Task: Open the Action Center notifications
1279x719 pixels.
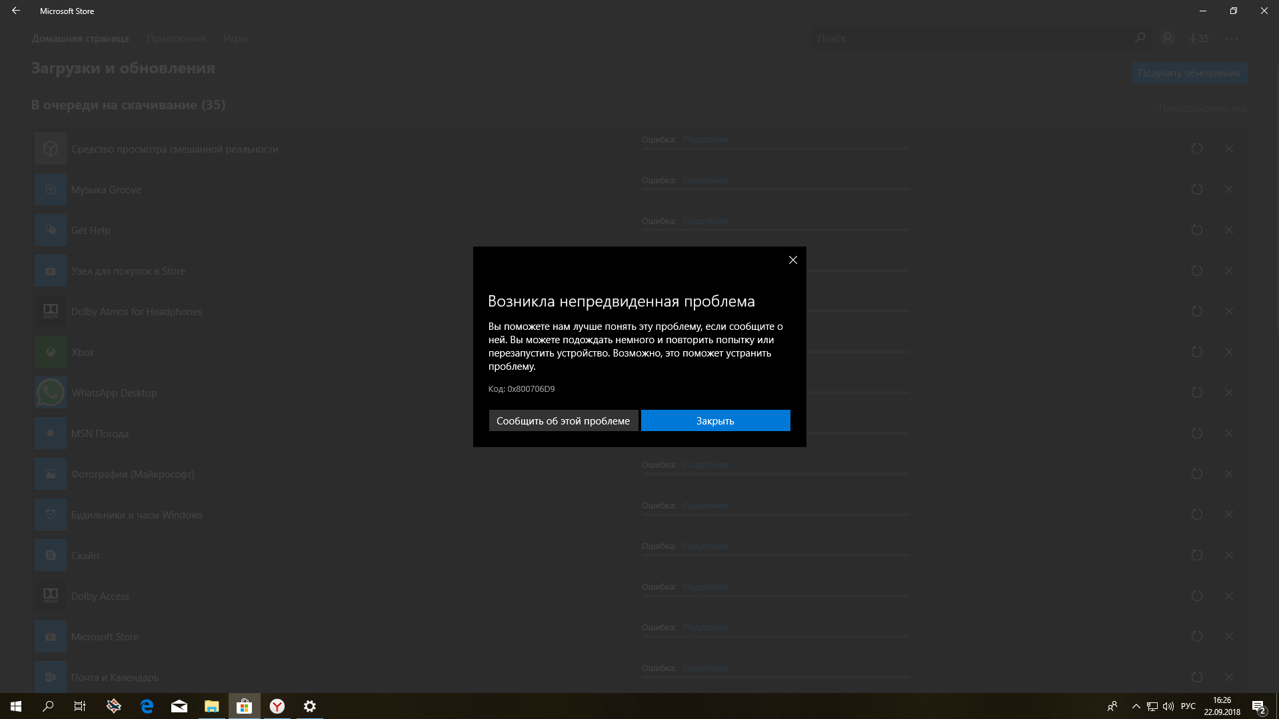Action: [1258, 706]
